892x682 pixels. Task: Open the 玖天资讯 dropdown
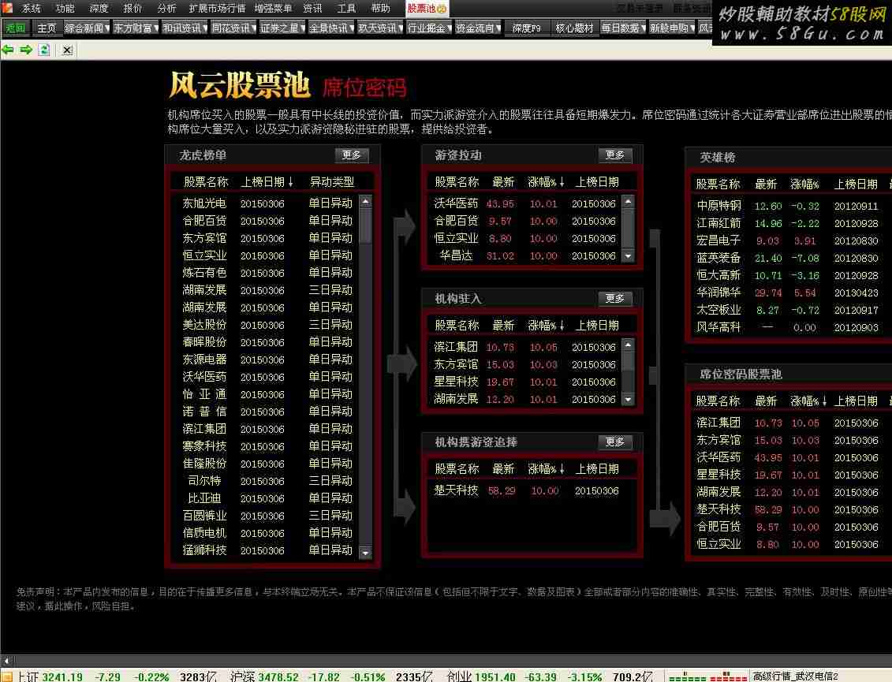coord(380,28)
